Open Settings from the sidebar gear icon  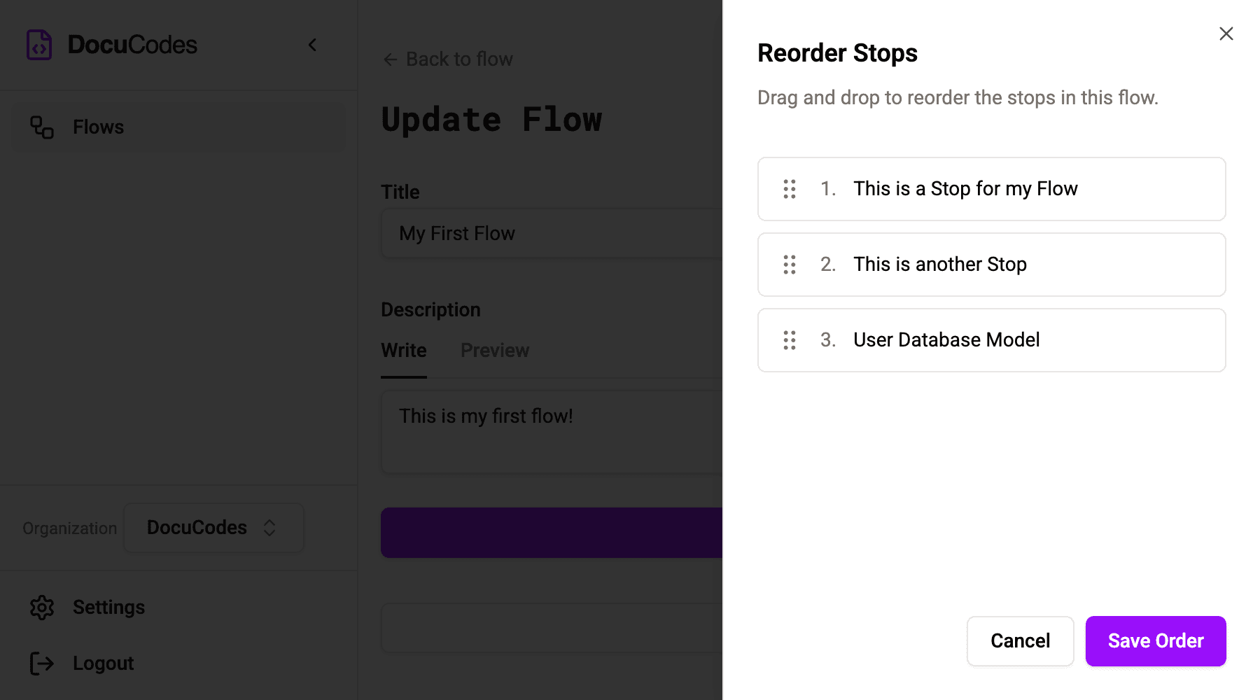click(43, 607)
